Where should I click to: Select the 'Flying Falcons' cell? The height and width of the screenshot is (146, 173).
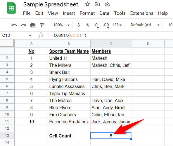click(69, 79)
